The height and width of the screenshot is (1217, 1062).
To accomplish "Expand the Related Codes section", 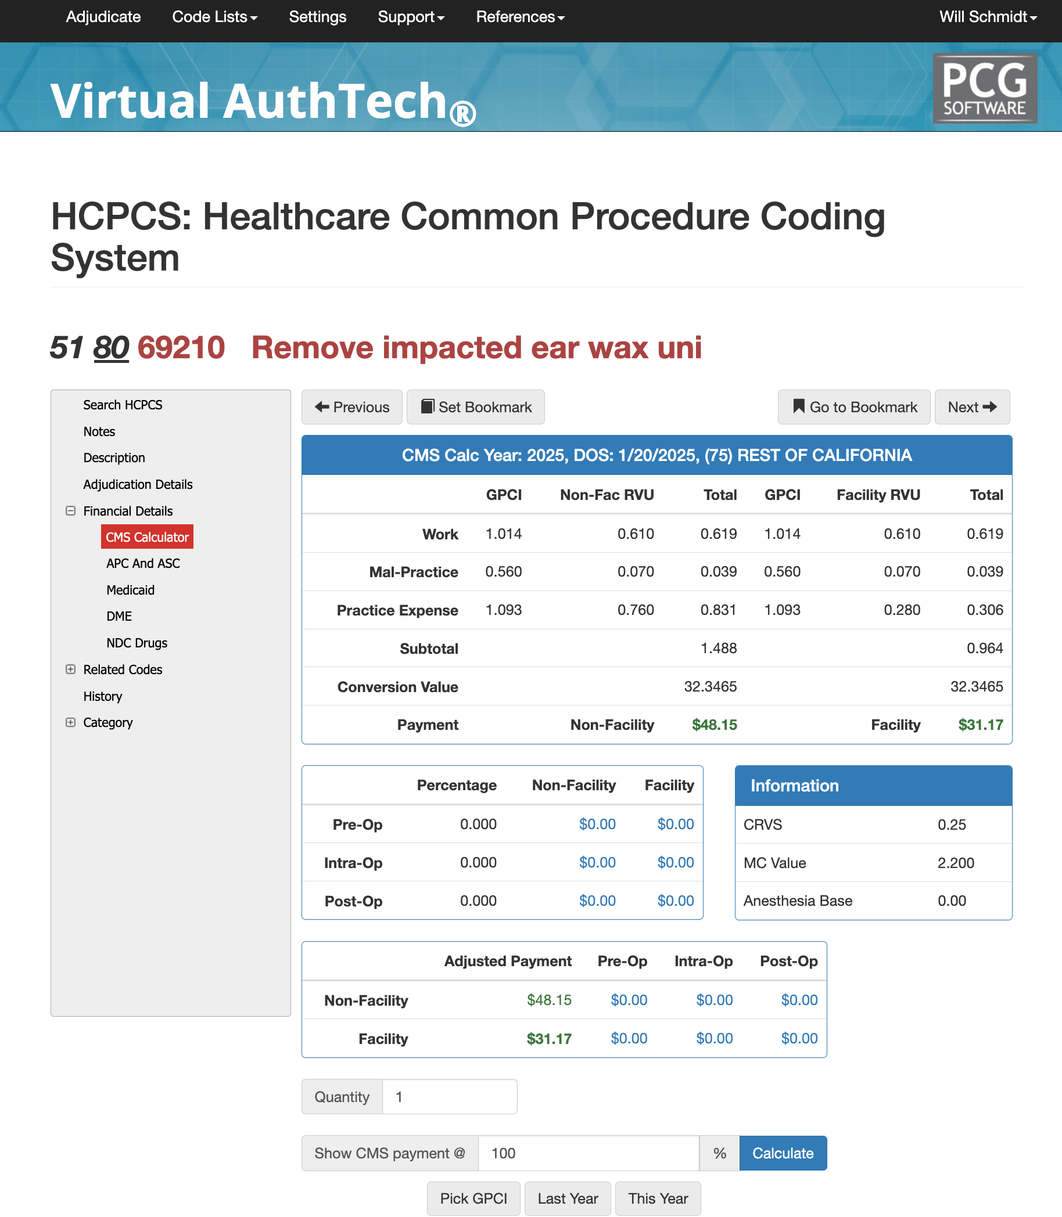I will coord(70,669).
